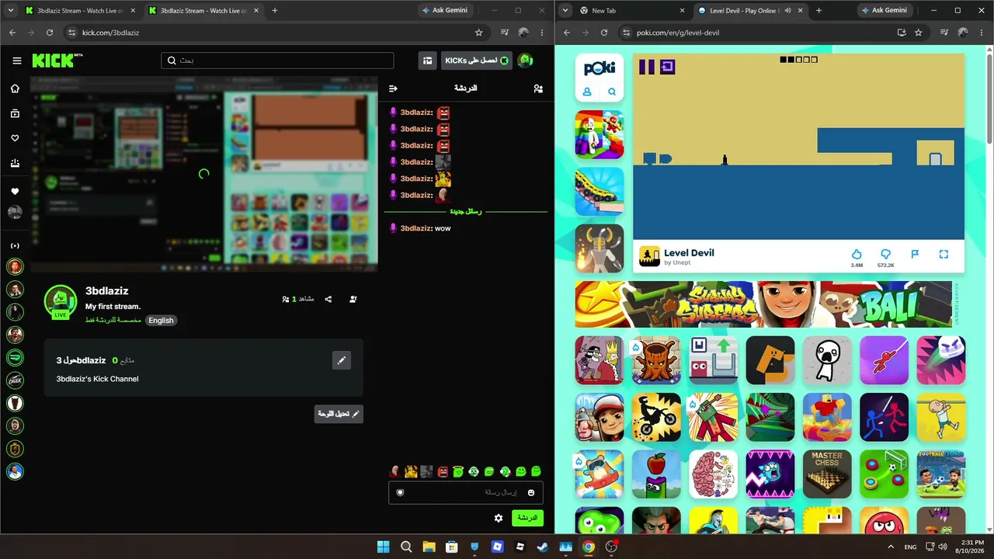Open Windows Start menu

pos(383,547)
